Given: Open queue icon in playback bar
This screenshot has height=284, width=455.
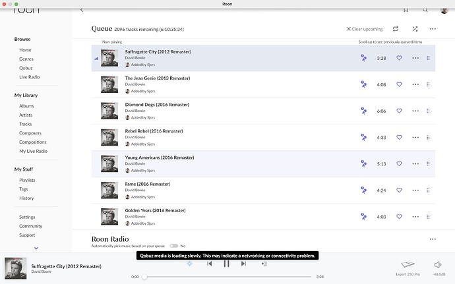Looking at the screenshot, I should click(x=264, y=264).
